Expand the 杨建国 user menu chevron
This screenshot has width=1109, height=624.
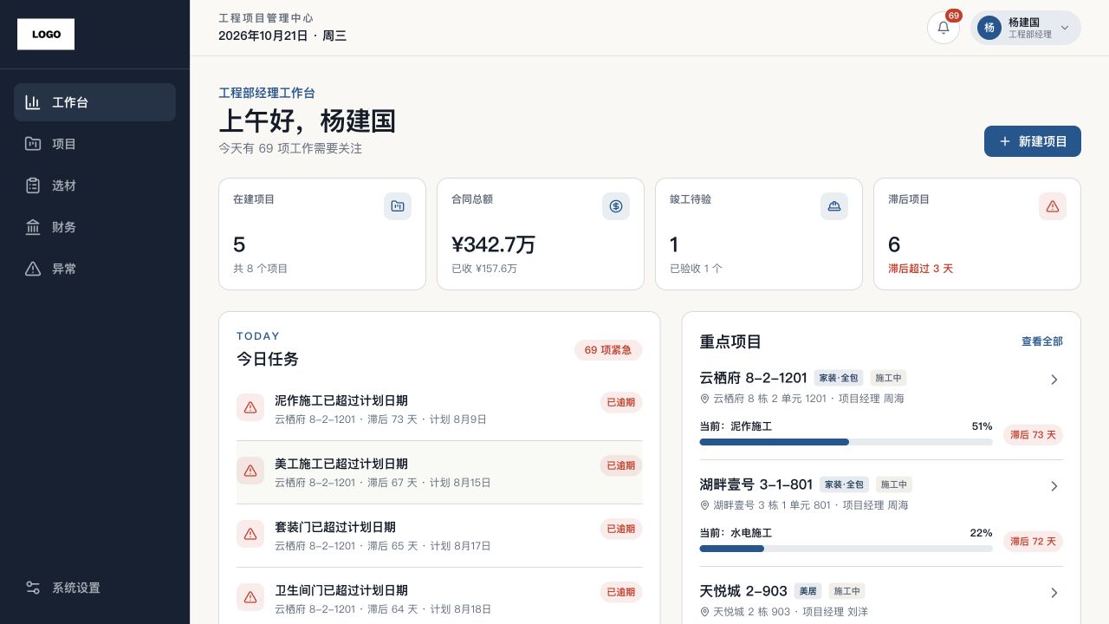(x=1065, y=28)
